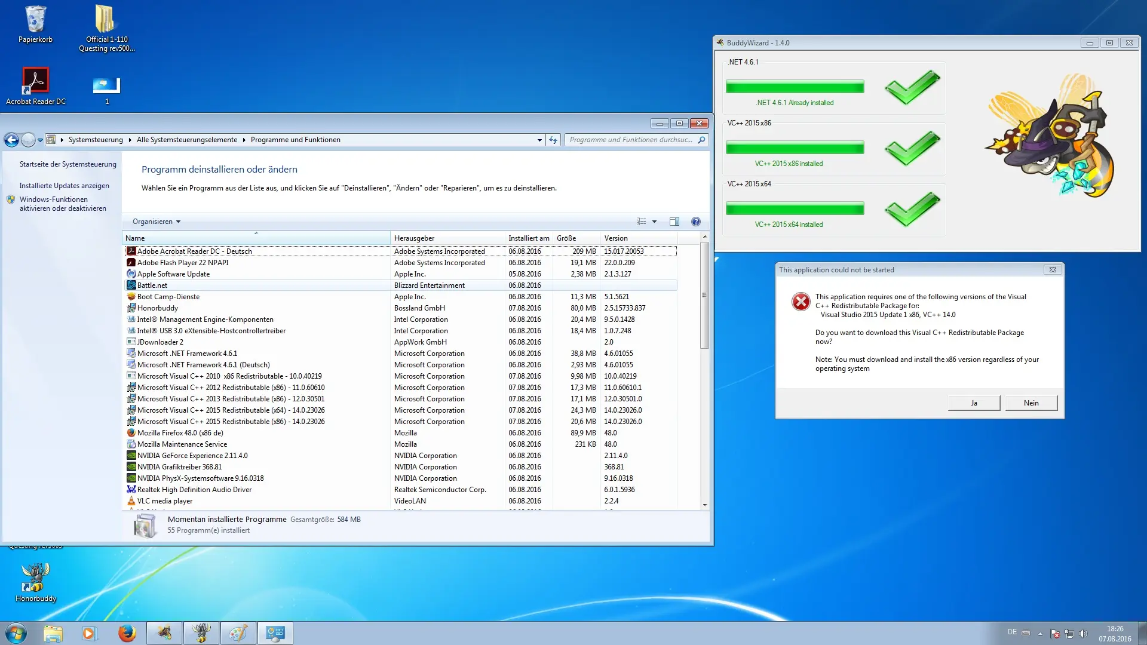Click Ja in the error dialog

[974, 403]
